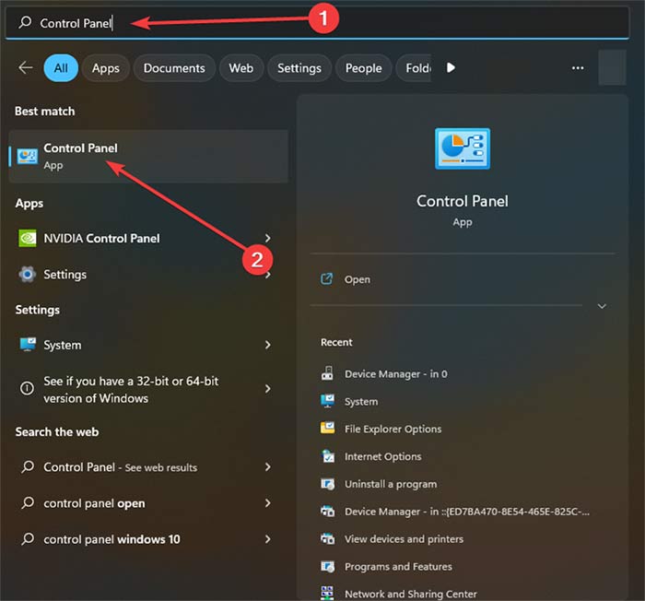Screen dimensions: 645x601
Task: Open recent item Uninstall a program
Action: (391, 484)
